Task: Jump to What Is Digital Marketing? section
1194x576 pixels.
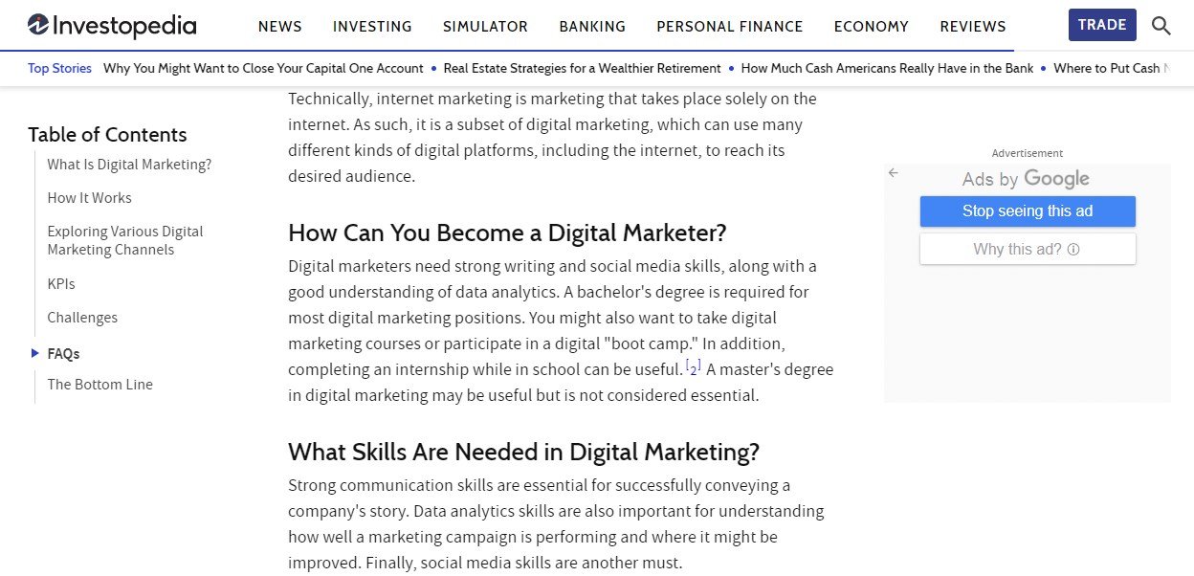Action: click(x=129, y=165)
